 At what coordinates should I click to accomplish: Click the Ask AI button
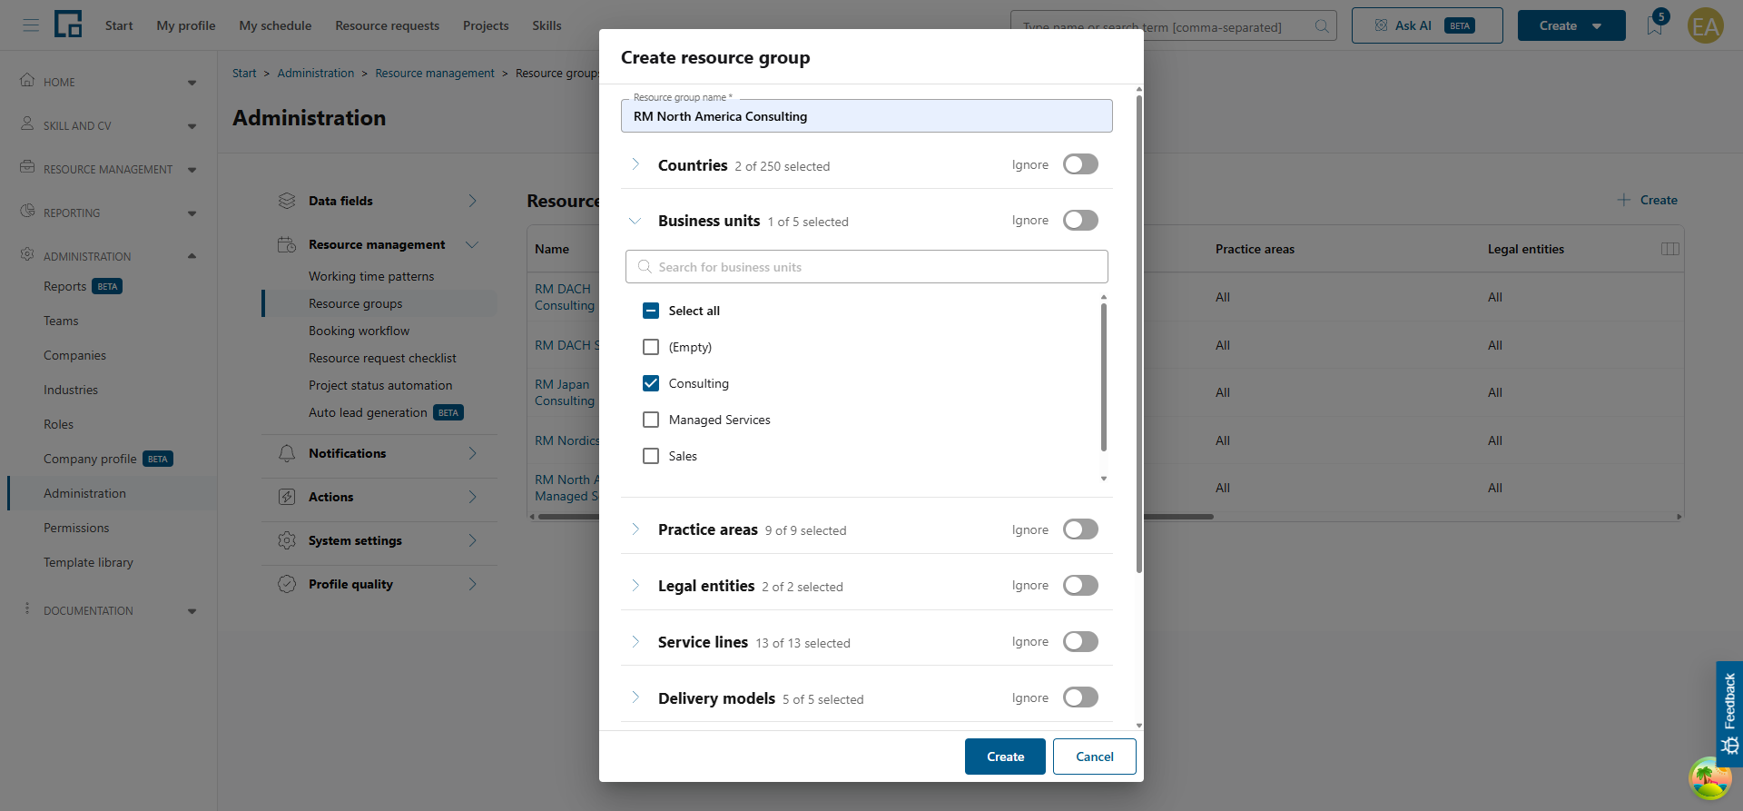(1427, 25)
